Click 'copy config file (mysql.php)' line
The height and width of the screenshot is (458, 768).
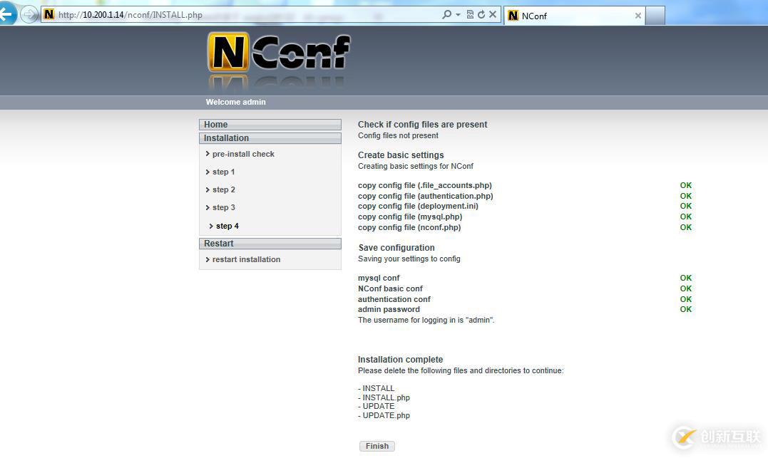410,217
